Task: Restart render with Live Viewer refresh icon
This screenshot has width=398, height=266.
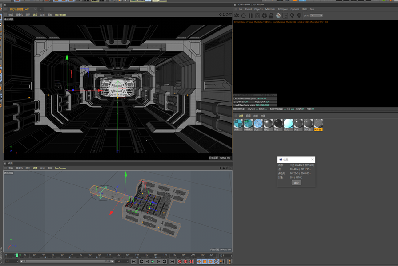Action: 243,16
